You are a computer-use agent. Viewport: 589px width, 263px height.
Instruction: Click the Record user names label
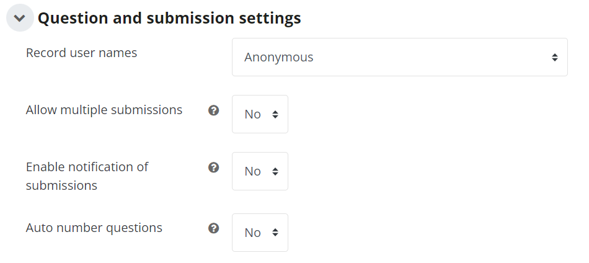click(81, 53)
